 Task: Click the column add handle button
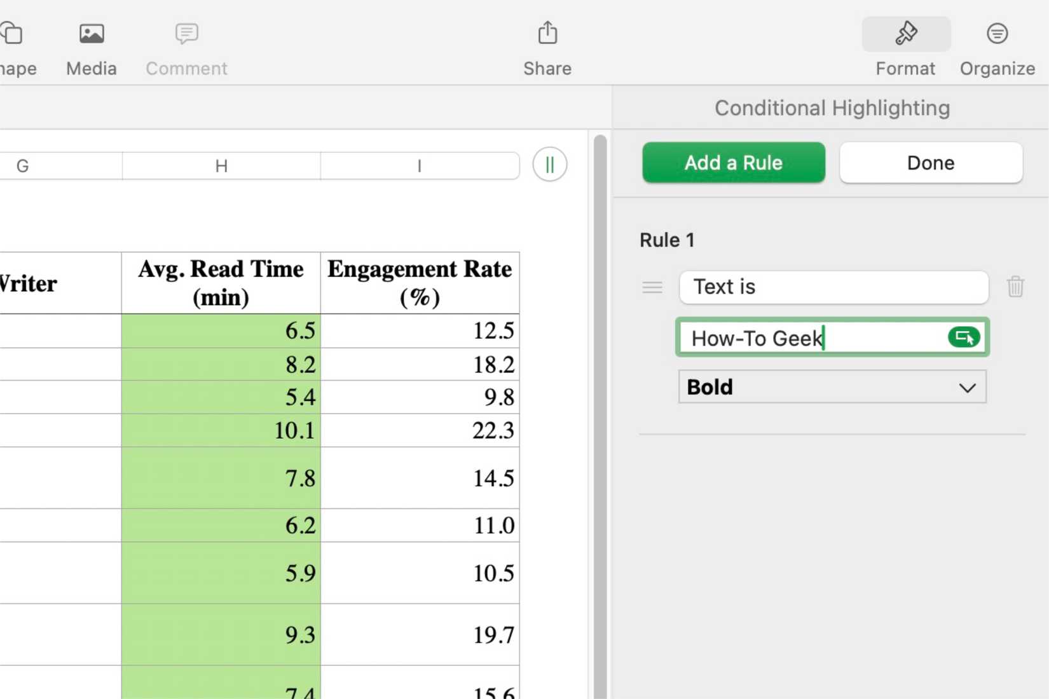pos(550,165)
